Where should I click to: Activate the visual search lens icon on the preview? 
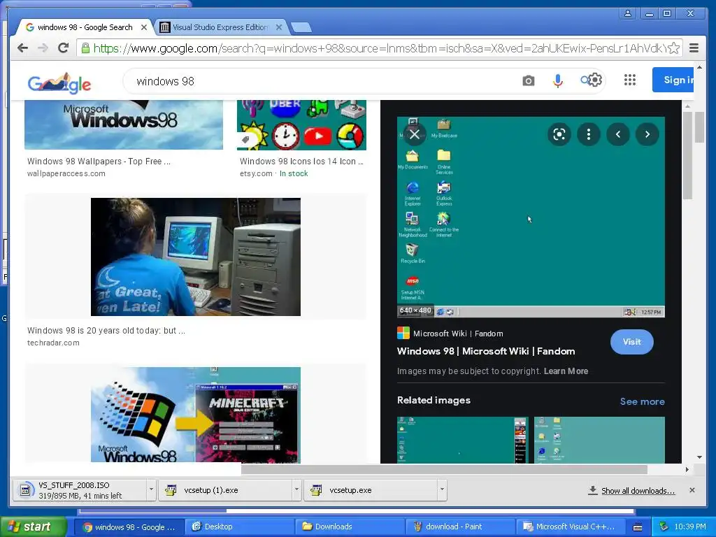click(559, 134)
